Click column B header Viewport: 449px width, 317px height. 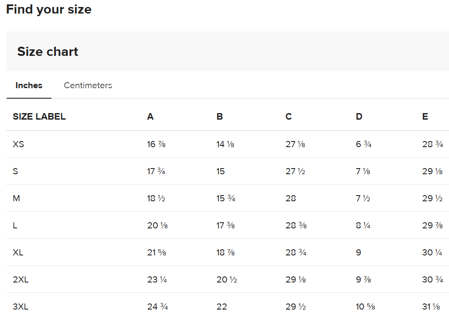tap(219, 117)
